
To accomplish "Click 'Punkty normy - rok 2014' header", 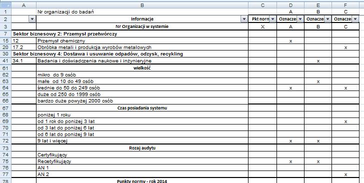I will [142, 181].
